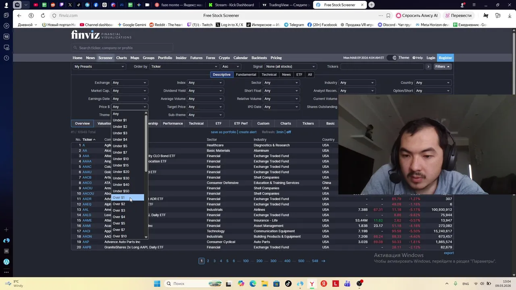The width and height of the screenshot is (516, 290).
Task: Open ticker AAP link
Action: [x=85, y=242]
